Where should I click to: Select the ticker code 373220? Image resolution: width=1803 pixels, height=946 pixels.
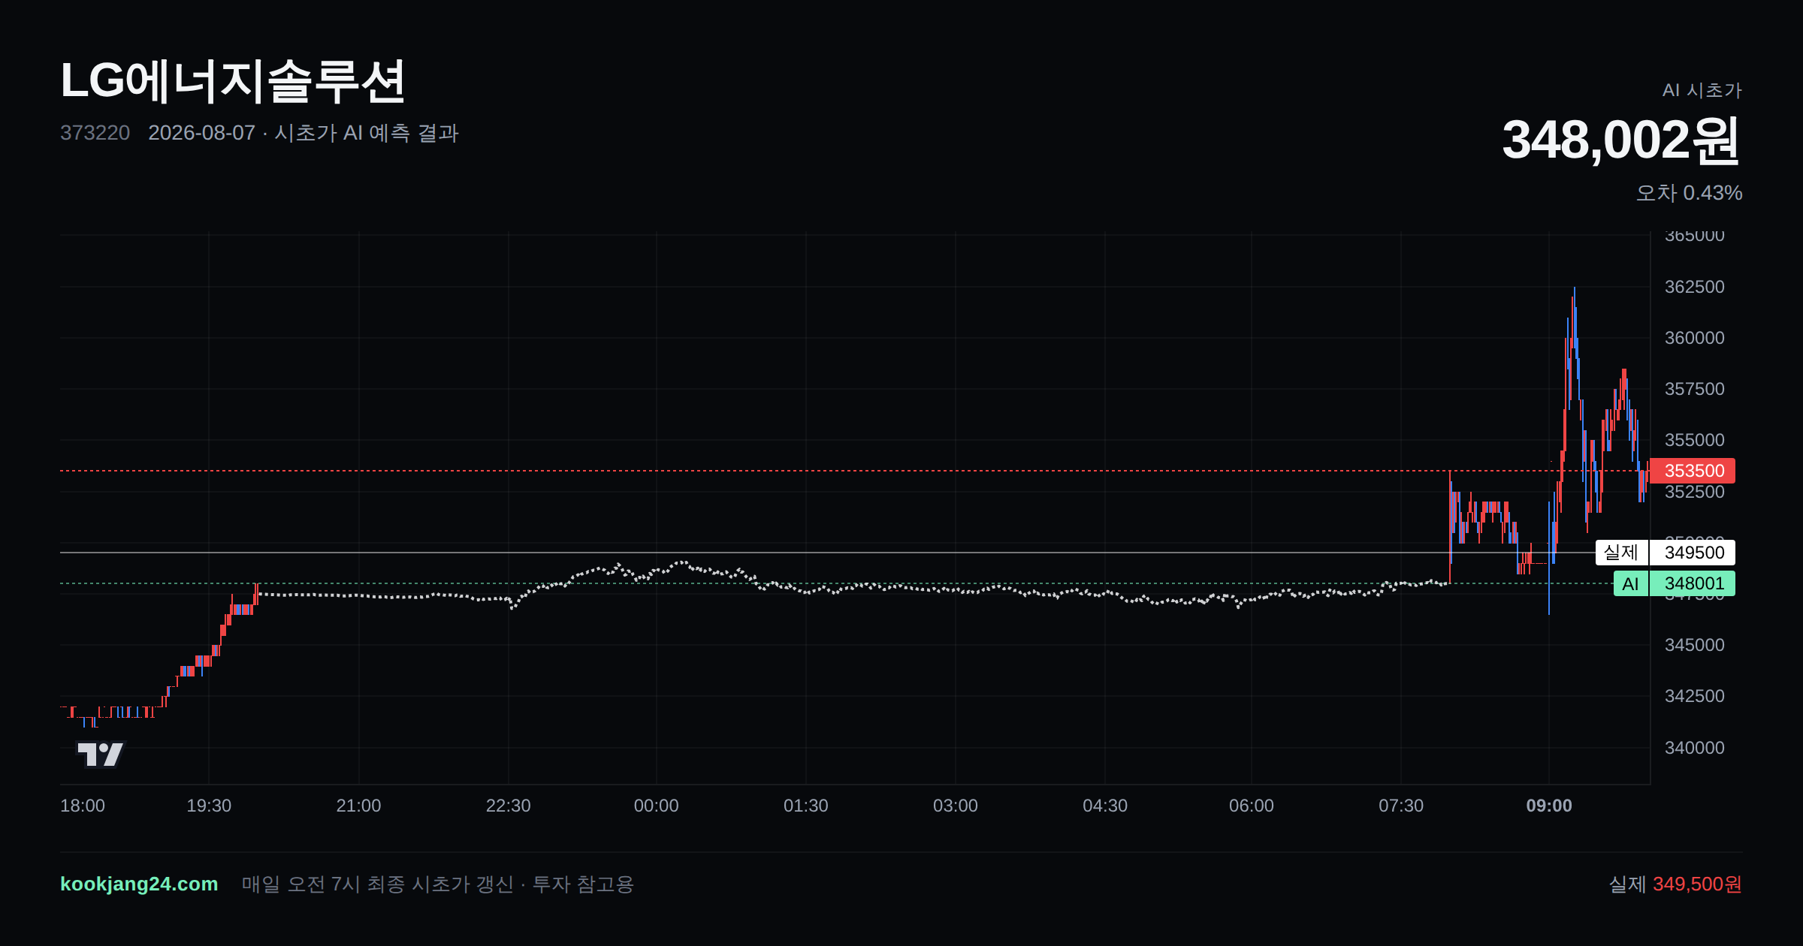(95, 133)
